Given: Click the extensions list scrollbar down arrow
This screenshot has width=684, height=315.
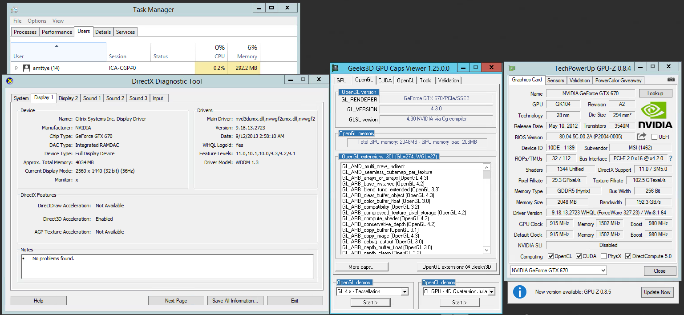Looking at the screenshot, I should pyautogui.click(x=486, y=250).
